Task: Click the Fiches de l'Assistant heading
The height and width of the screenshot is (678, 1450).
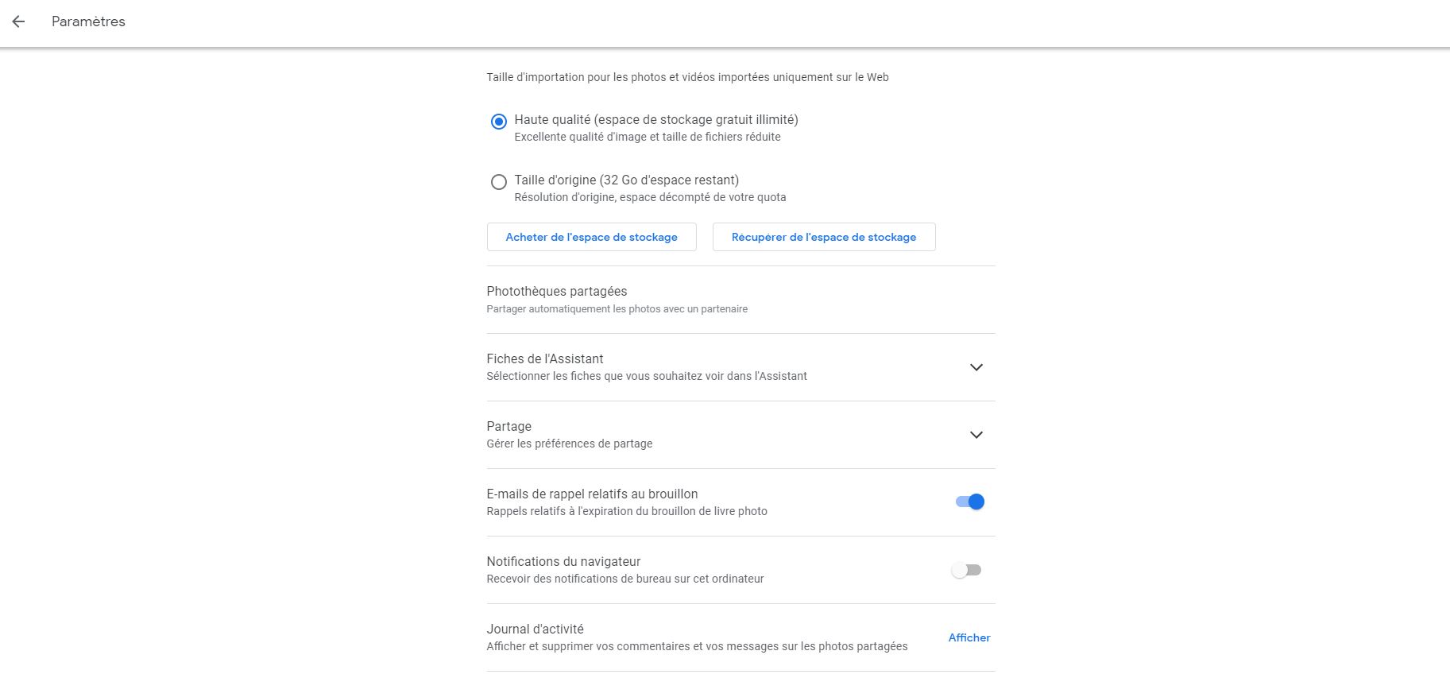Action: pos(544,359)
